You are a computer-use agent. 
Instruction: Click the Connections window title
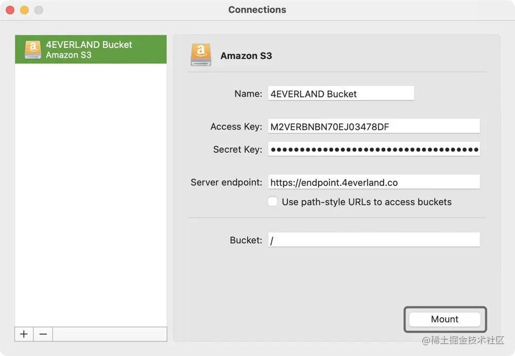257,10
